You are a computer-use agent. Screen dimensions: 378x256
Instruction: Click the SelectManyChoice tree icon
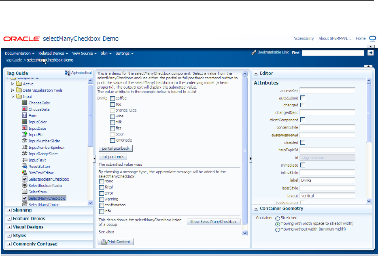(x=24, y=204)
